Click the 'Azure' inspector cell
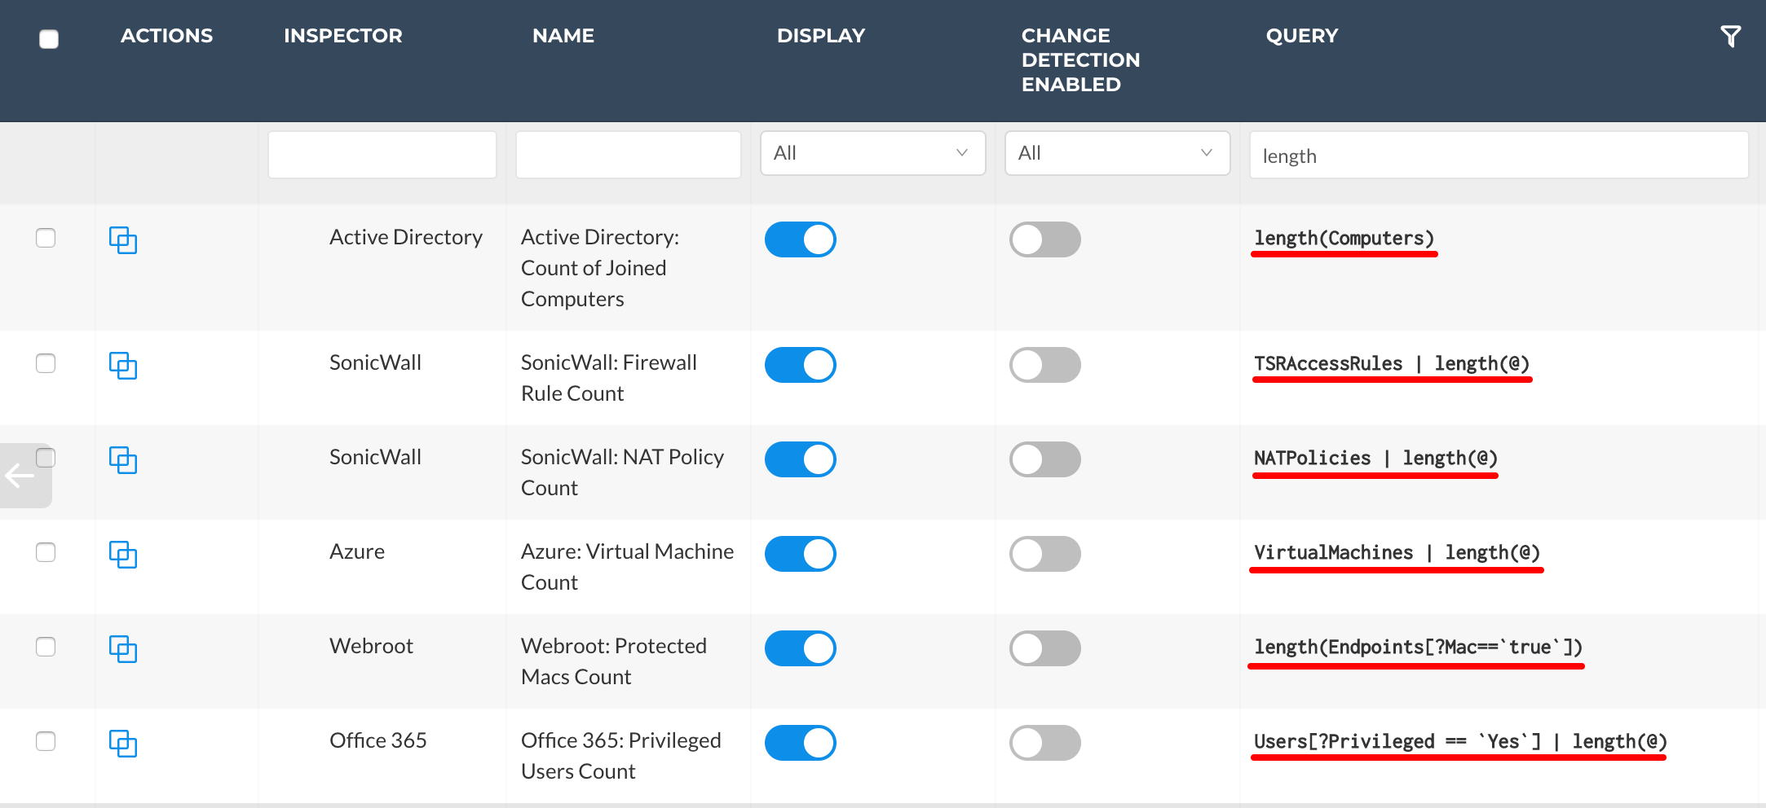1766x808 pixels. pos(357,551)
